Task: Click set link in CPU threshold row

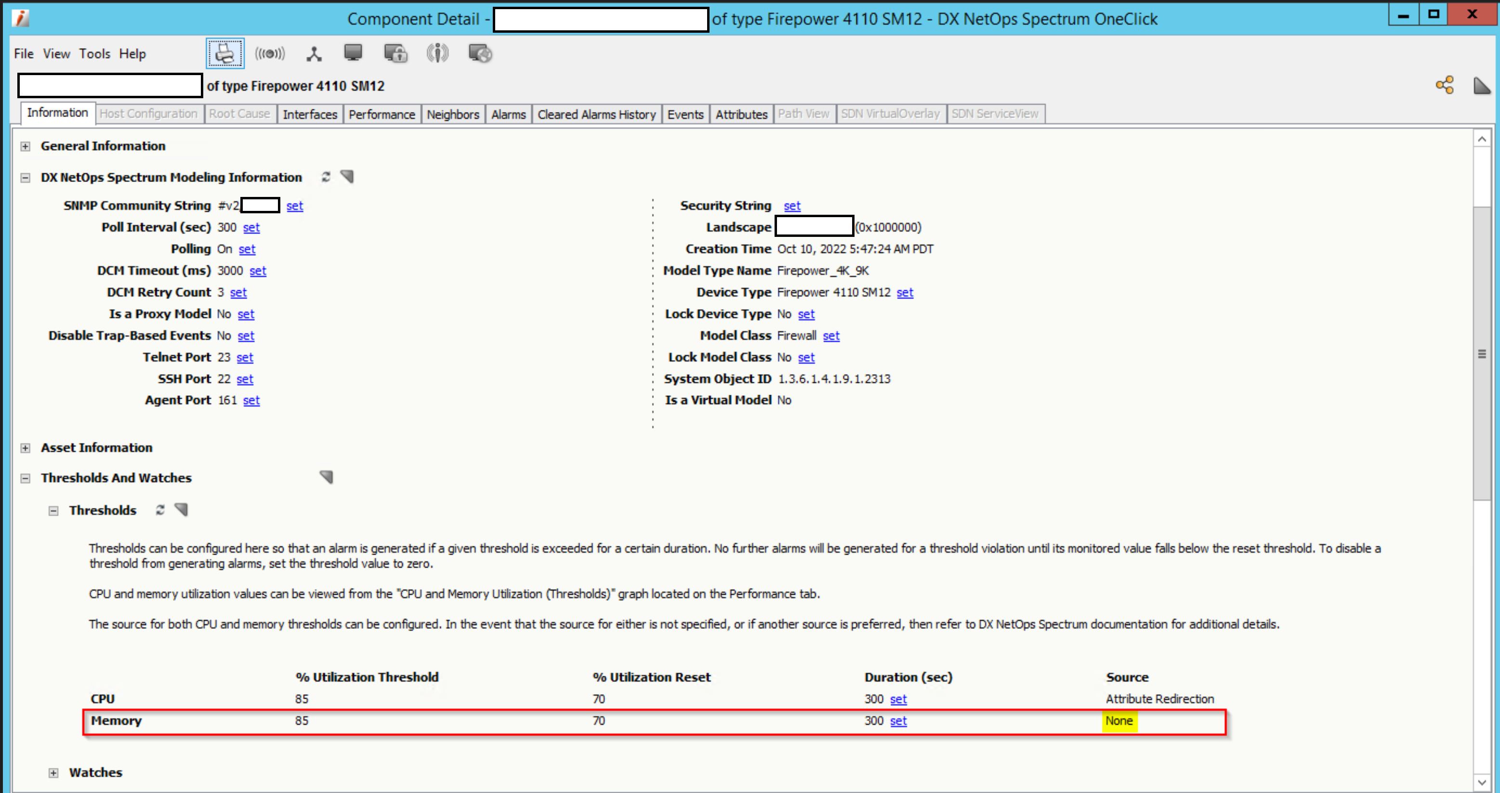Action: click(x=898, y=699)
